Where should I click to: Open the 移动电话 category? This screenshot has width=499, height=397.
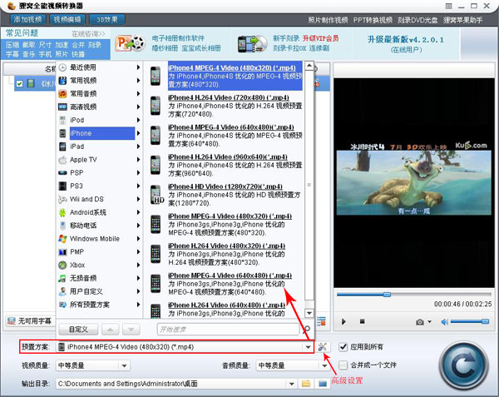point(100,226)
